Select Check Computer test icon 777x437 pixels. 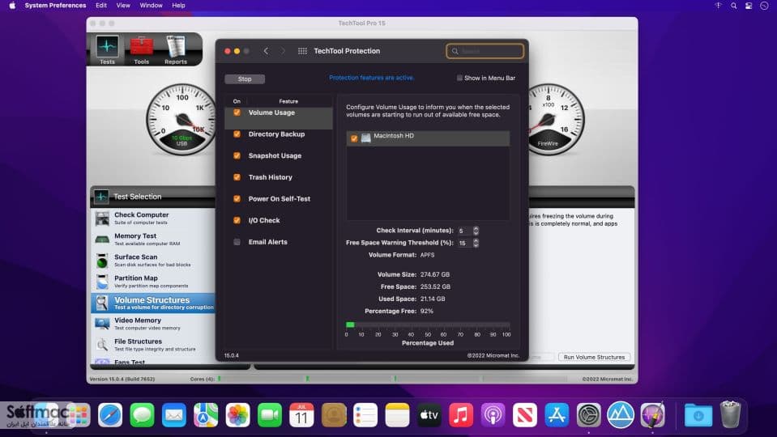[x=102, y=218]
